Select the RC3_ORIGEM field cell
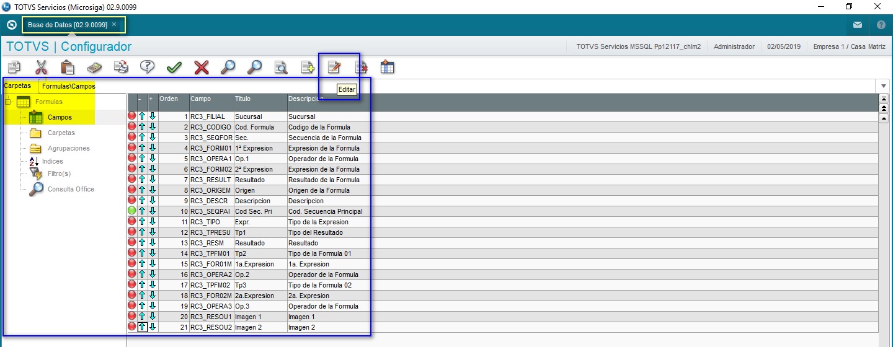Viewport: 893px width, 347px height. coord(211,190)
